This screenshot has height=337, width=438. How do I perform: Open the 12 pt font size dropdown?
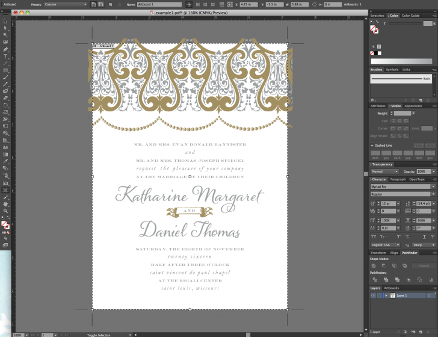398,203
